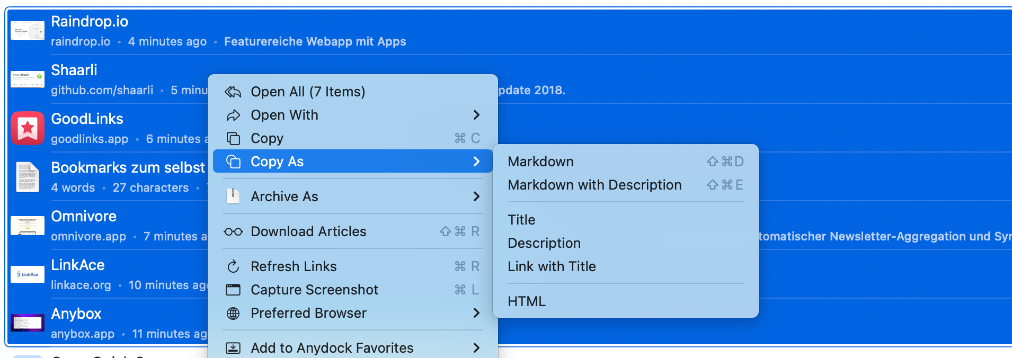The height and width of the screenshot is (358, 1012).
Task: Choose Description in the Copy As submenu
Action: pos(626,243)
